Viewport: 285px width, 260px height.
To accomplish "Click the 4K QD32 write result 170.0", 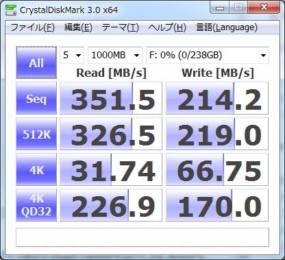I will (217, 205).
